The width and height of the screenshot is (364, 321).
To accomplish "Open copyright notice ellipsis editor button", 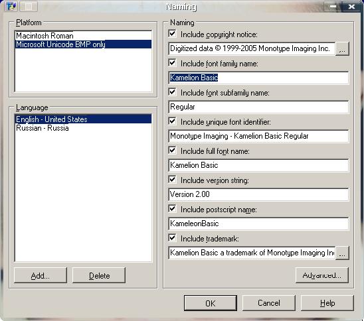I will (342, 48).
